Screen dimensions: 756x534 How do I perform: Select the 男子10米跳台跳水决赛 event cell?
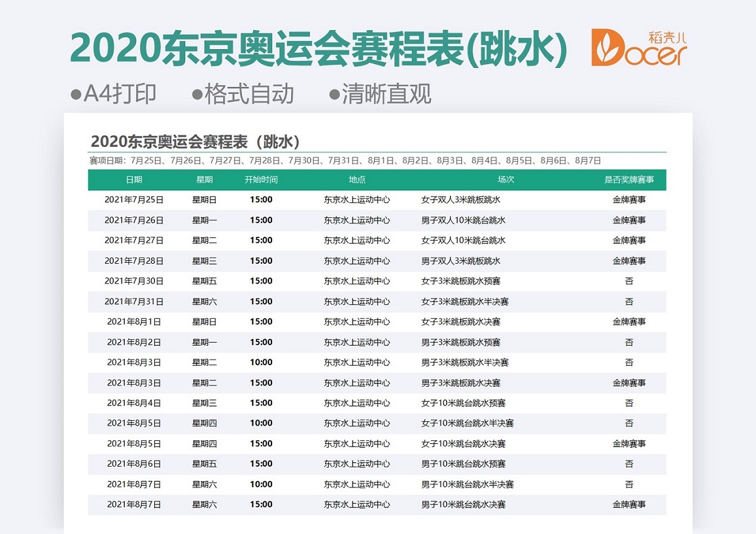pyautogui.click(x=463, y=504)
